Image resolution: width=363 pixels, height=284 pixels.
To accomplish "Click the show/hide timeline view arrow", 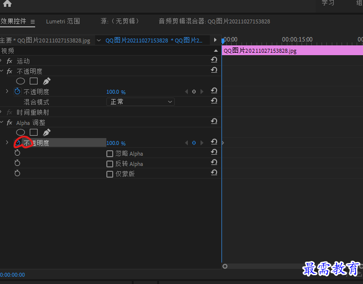I will [215, 40].
